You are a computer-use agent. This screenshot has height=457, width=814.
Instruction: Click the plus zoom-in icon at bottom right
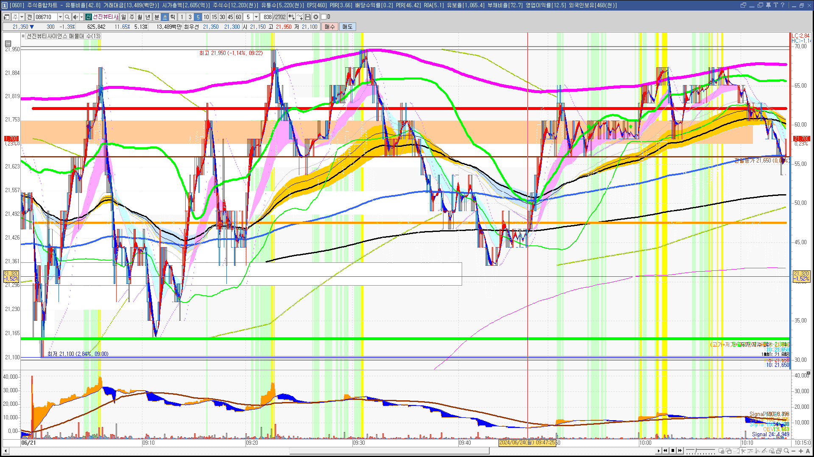point(800,451)
